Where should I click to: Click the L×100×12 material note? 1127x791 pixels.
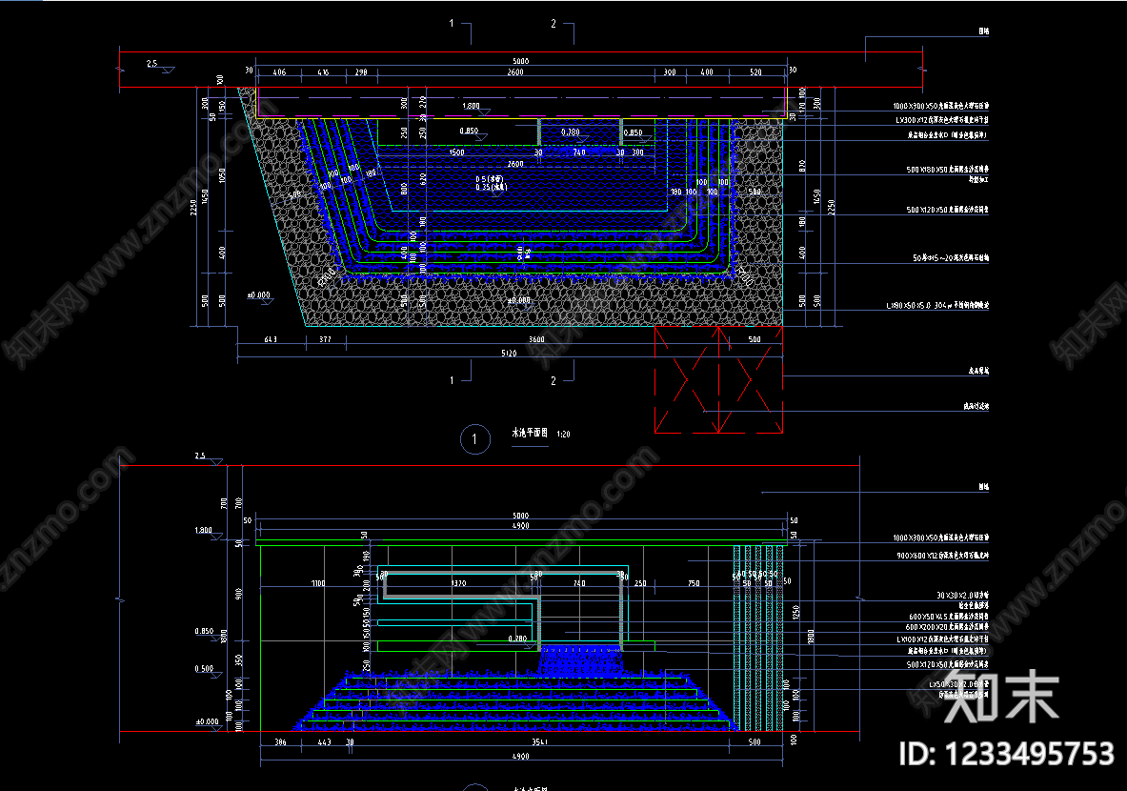coord(942,639)
